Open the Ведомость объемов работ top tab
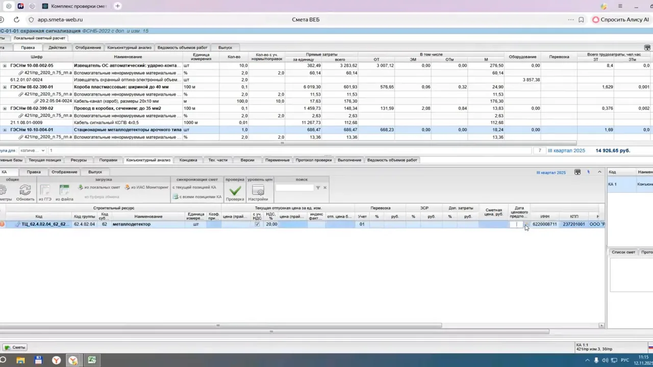 (182, 47)
